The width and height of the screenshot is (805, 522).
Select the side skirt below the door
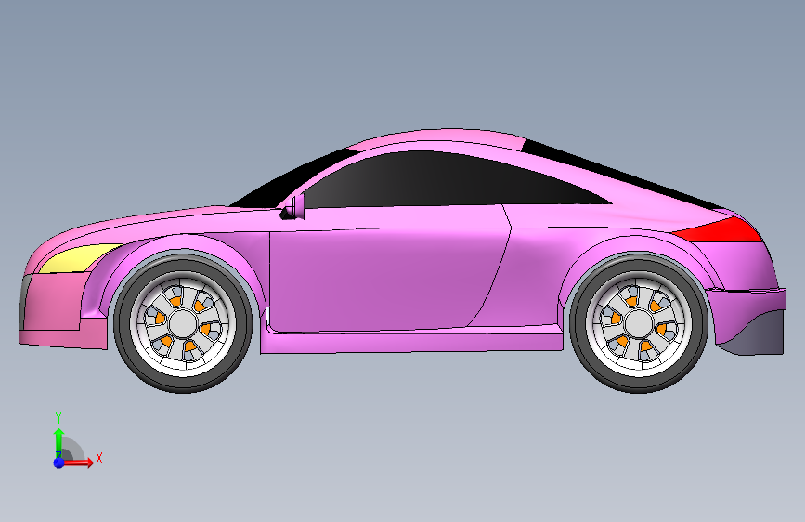410,342
